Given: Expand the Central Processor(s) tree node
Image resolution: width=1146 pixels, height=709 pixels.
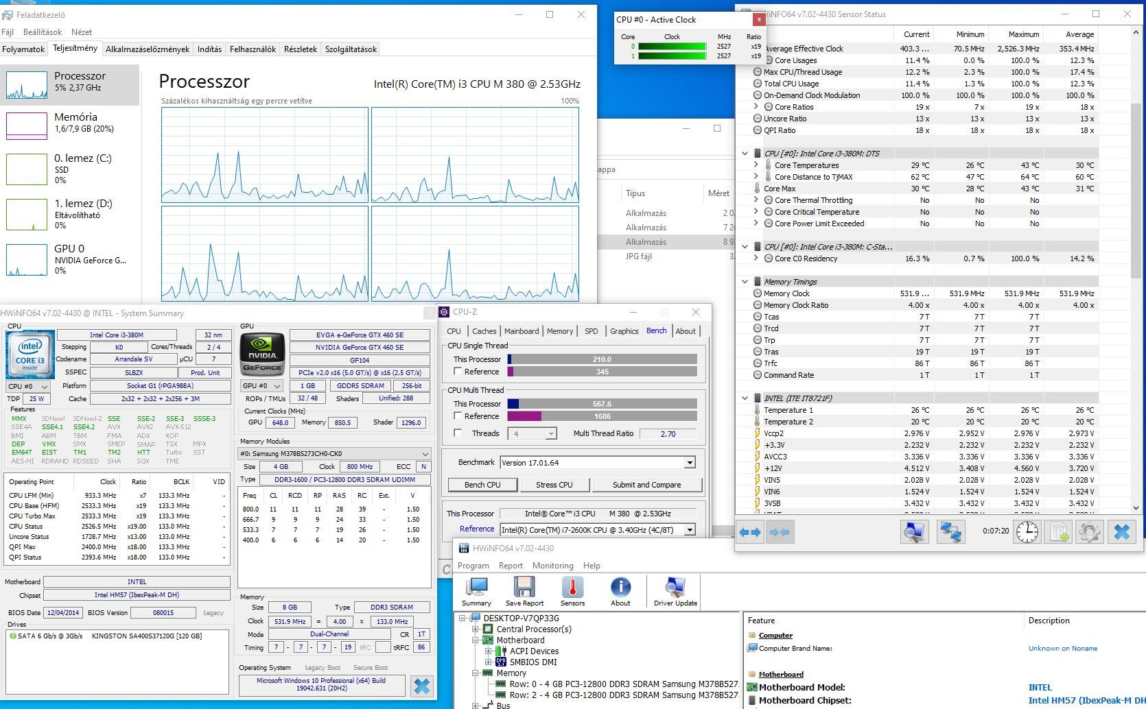Looking at the screenshot, I should (475, 629).
